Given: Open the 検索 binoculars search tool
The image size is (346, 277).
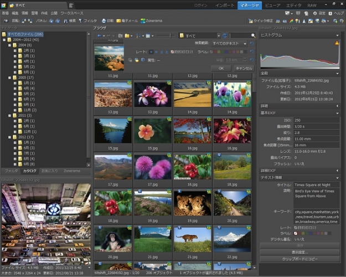Looking at the screenshot, I should (x=70, y=20).
